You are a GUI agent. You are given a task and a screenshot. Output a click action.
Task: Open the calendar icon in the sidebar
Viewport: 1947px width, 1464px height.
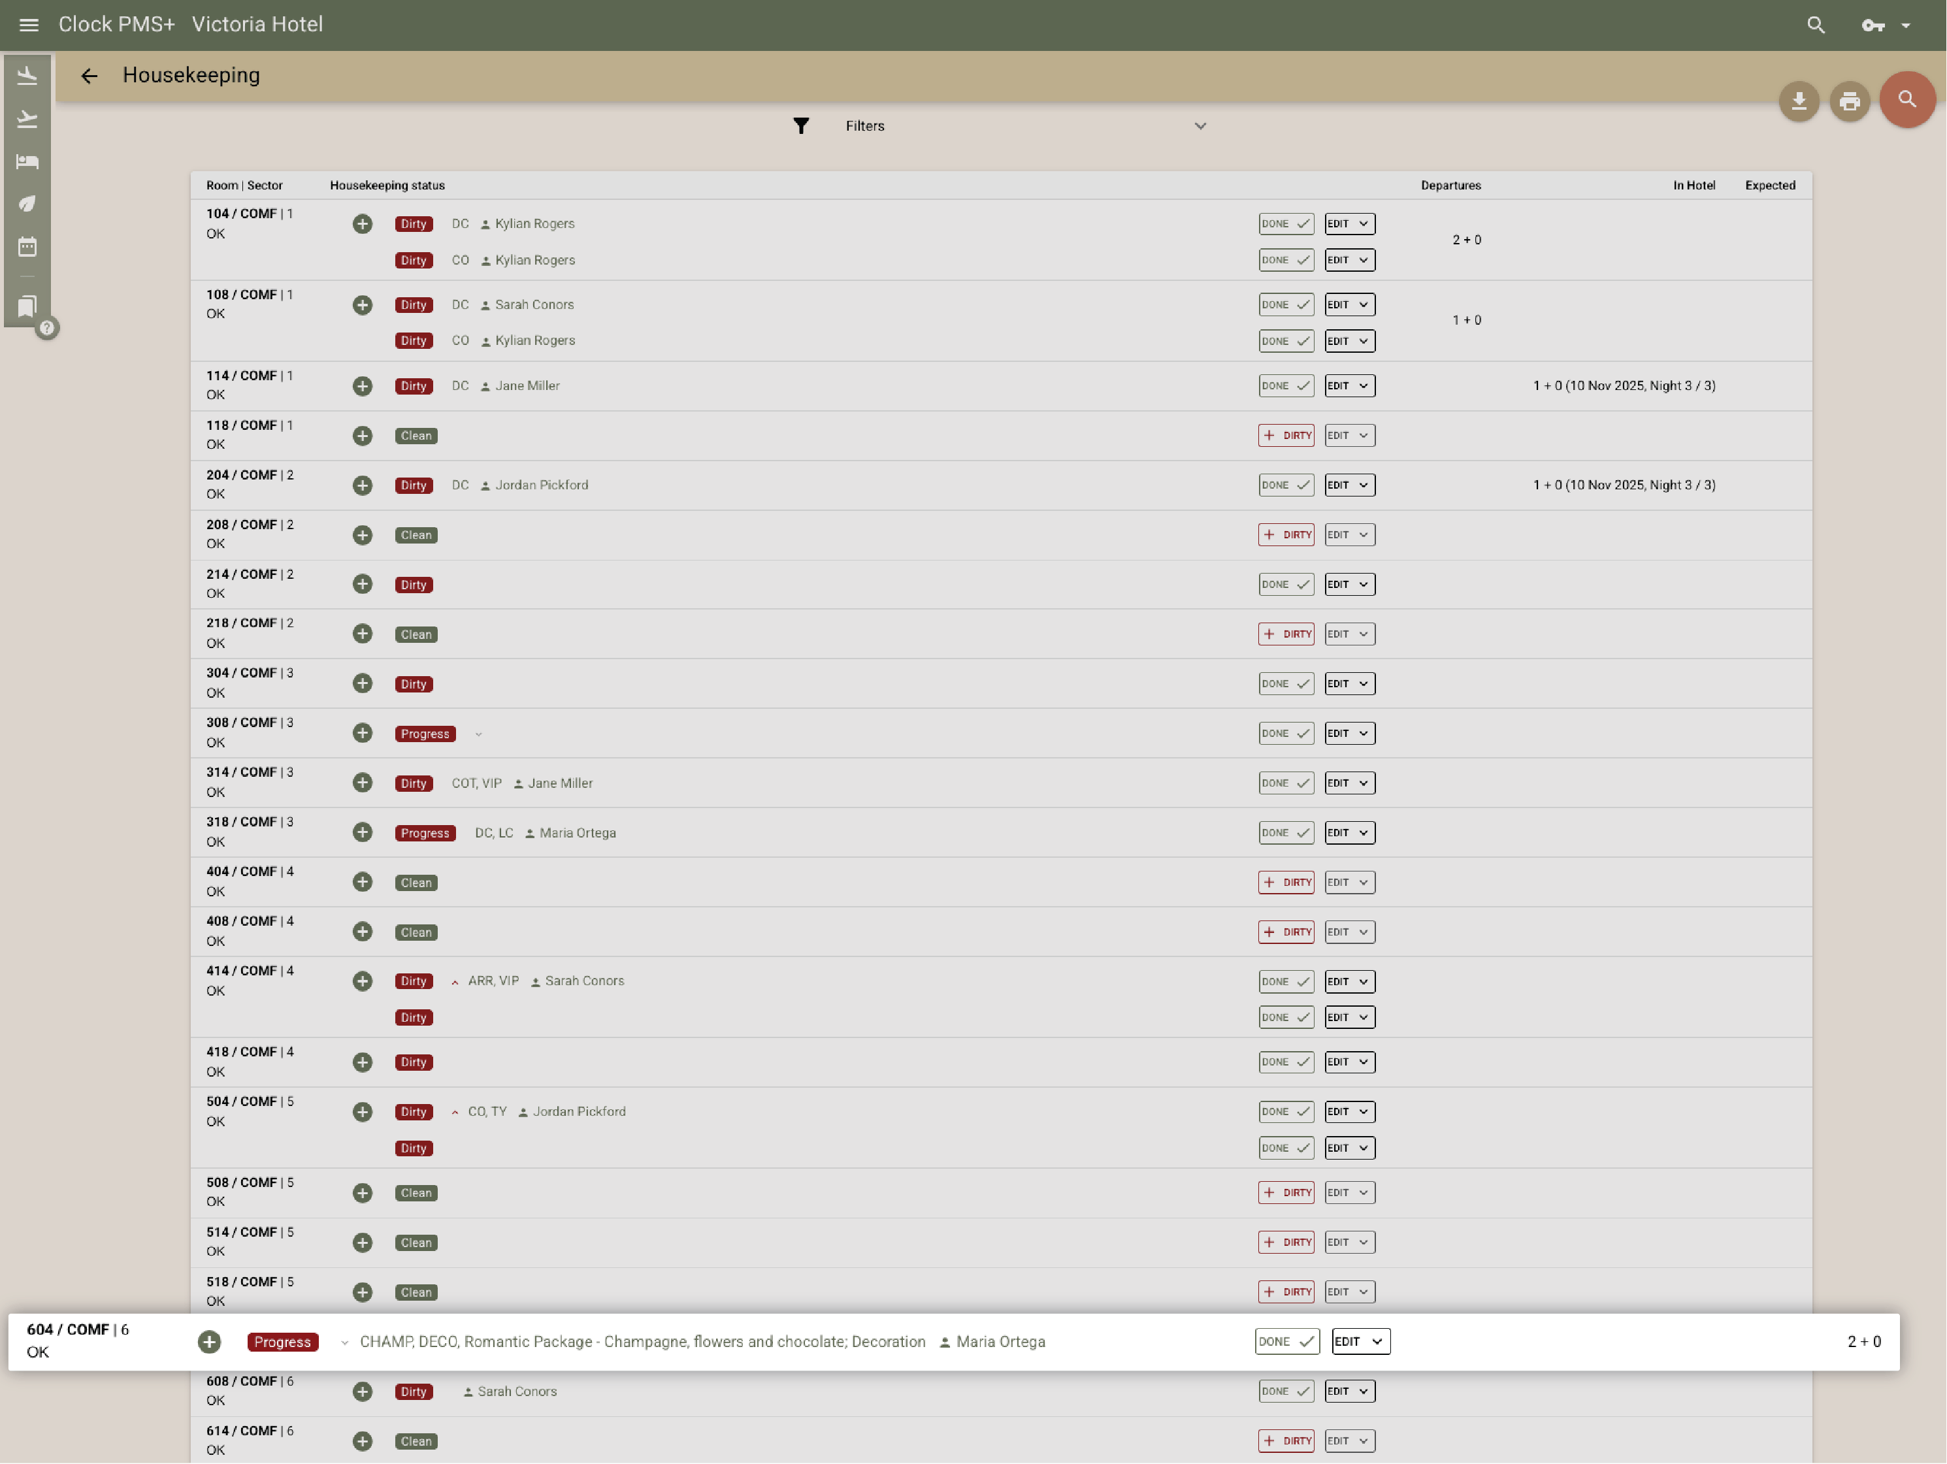(x=27, y=248)
